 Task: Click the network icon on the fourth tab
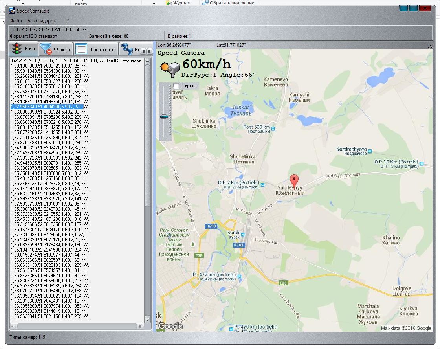[127, 49]
